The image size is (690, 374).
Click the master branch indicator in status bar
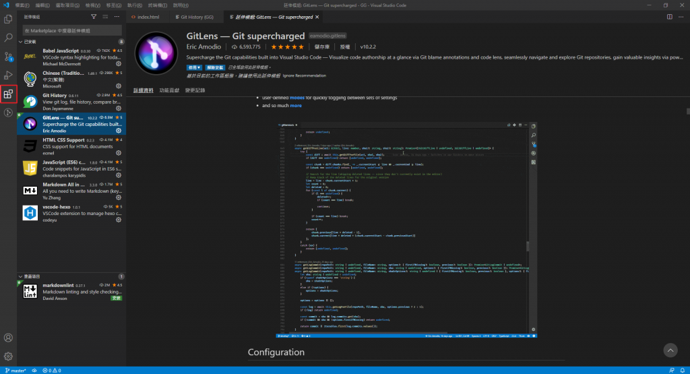[x=16, y=371]
